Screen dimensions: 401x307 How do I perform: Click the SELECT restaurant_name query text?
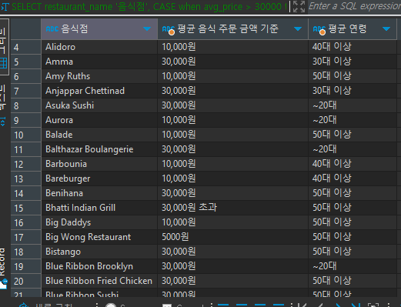pyautogui.click(x=149, y=7)
